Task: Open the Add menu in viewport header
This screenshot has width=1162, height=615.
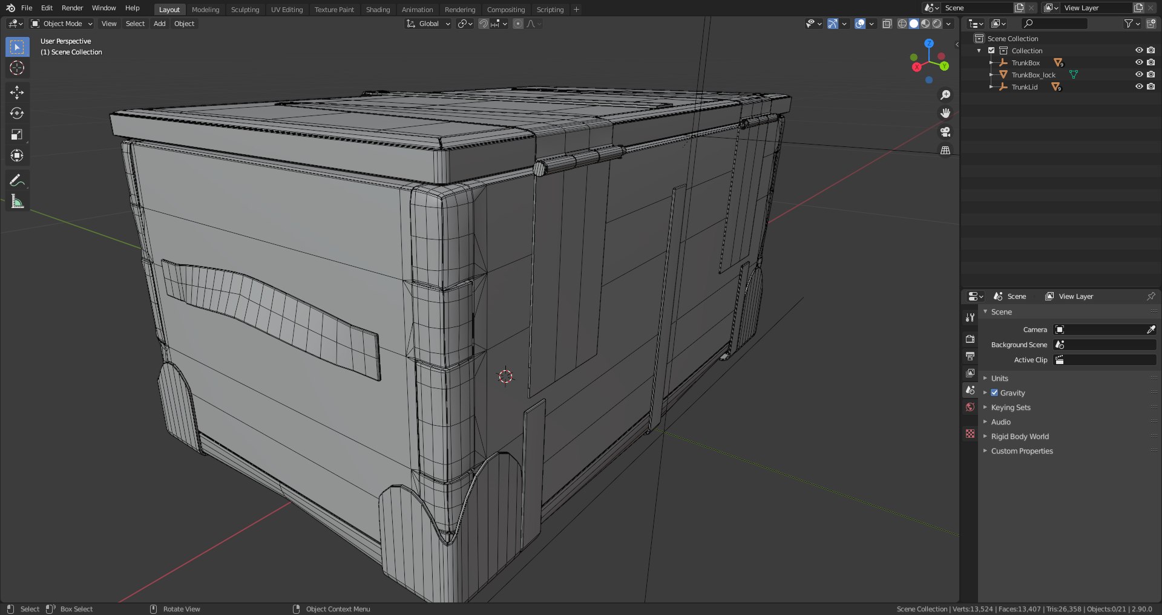Action: pyautogui.click(x=159, y=24)
